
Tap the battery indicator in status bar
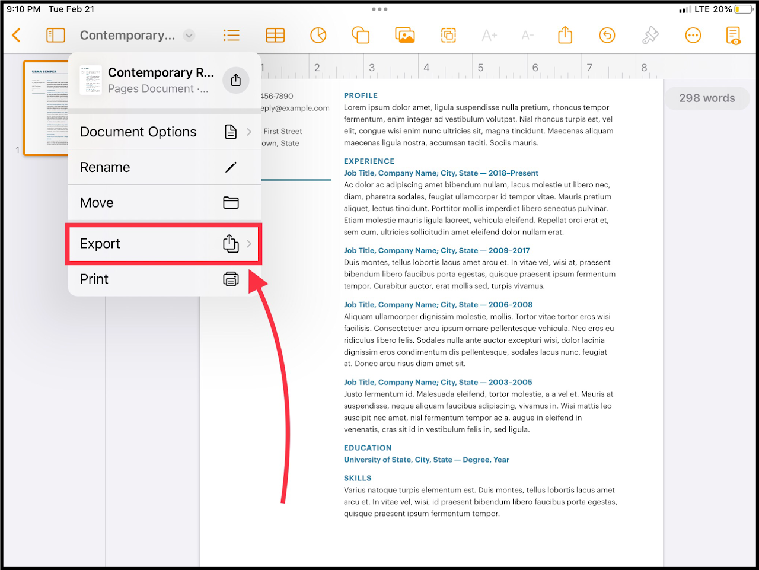(744, 9)
